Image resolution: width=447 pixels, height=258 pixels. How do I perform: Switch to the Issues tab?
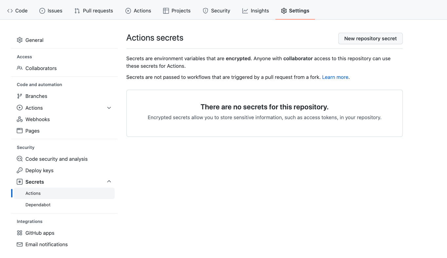coord(51,11)
